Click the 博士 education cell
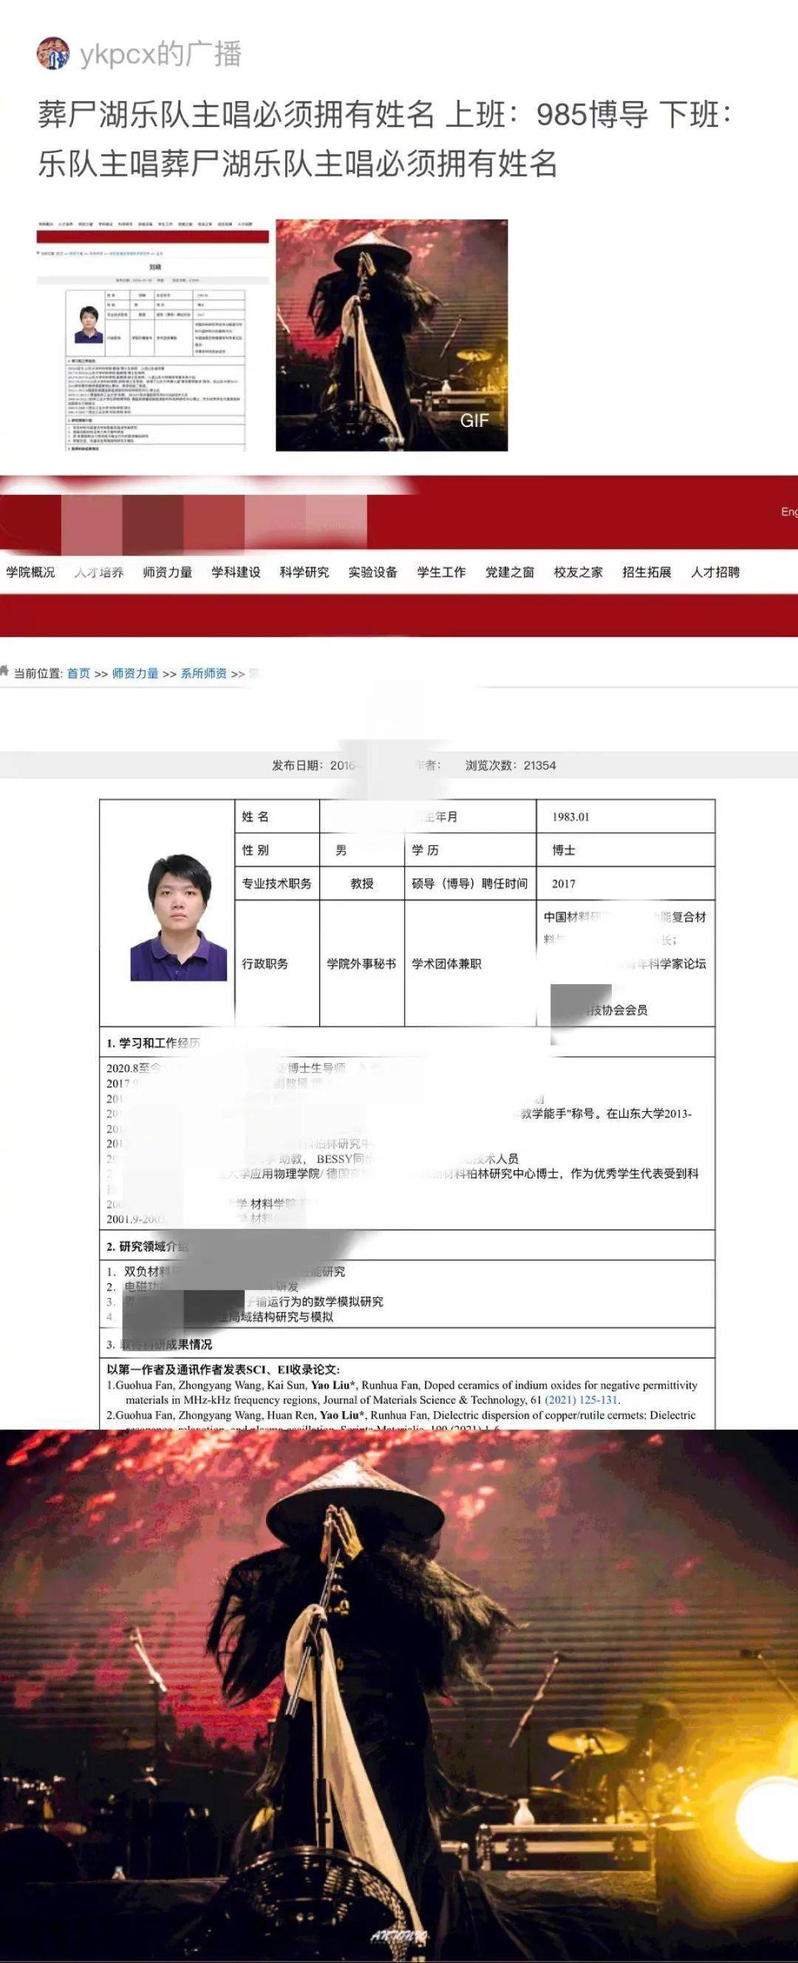Screen dimensions: 798x1963 [626, 850]
